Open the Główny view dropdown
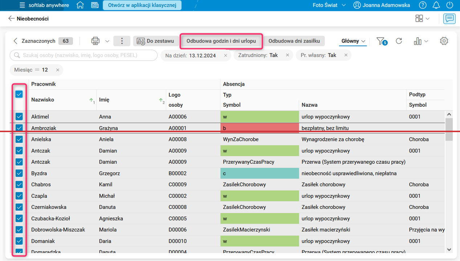This screenshot has height=261, width=460. point(353,41)
